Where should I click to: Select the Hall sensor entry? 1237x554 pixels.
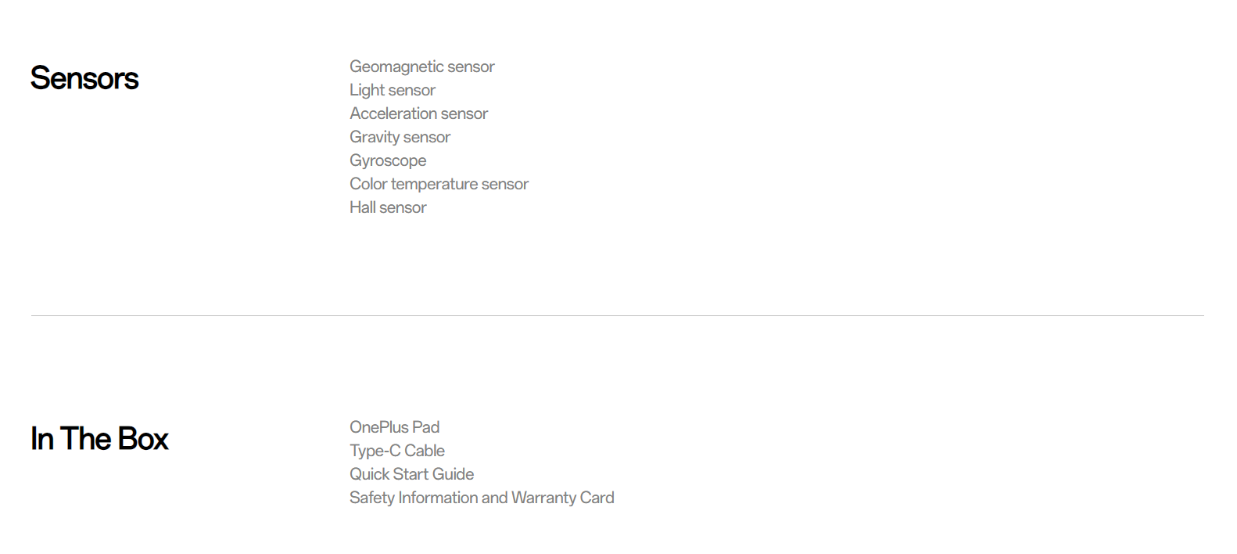388,207
